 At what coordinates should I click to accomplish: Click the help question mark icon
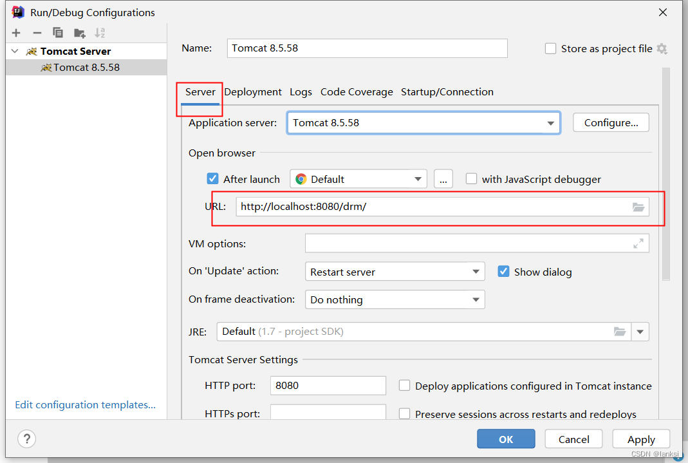click(x=27, y=439)
